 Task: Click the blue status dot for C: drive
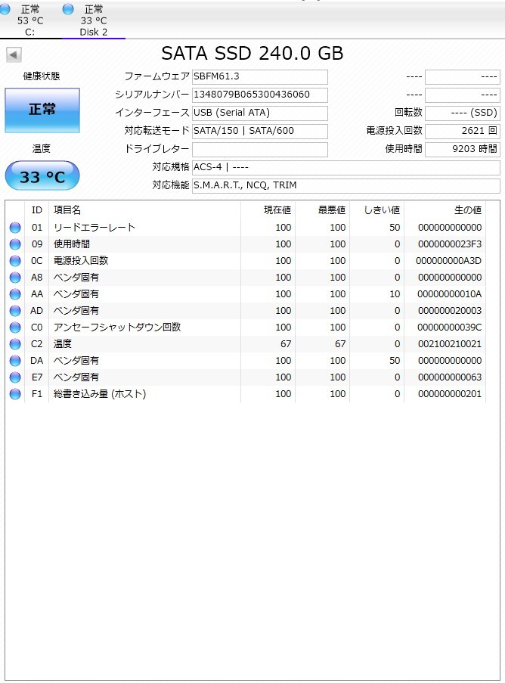pos(4,9)
